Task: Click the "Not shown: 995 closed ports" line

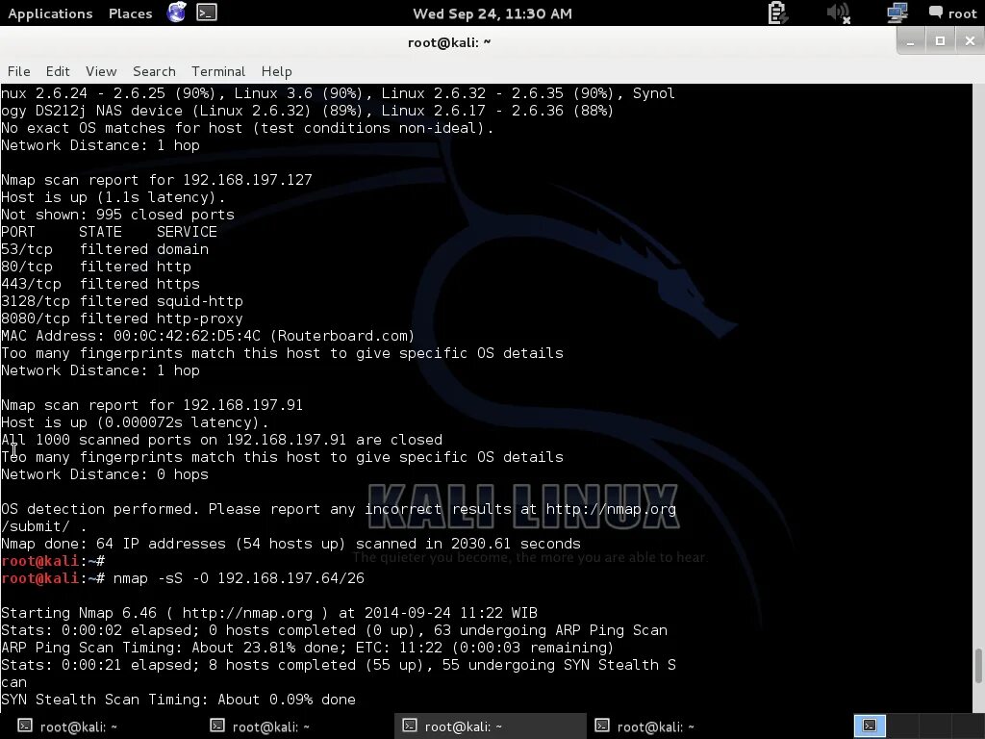Action: coord(117,215)
